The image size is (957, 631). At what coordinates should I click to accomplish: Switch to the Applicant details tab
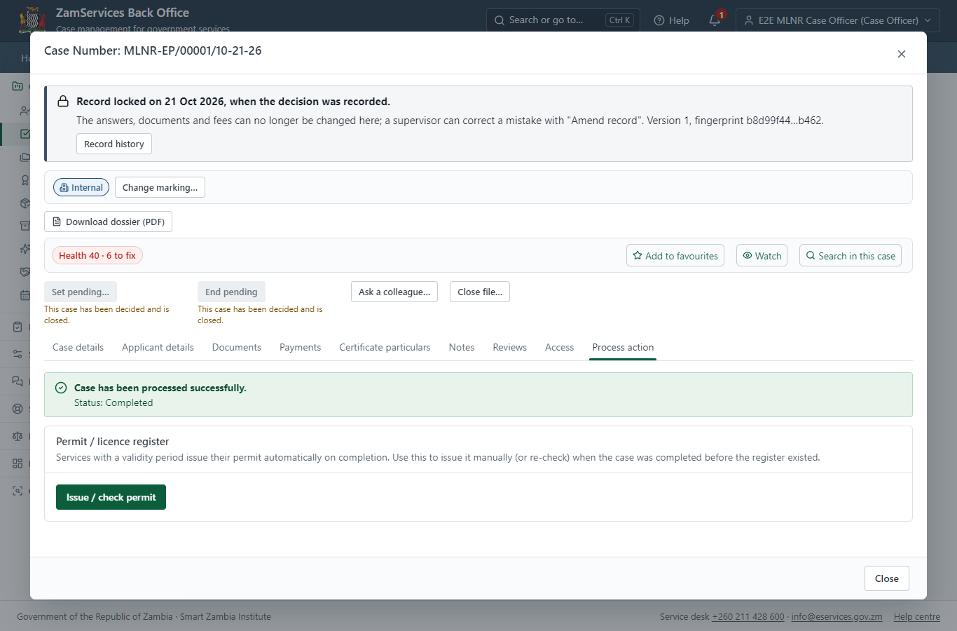[x=158, y=347]
